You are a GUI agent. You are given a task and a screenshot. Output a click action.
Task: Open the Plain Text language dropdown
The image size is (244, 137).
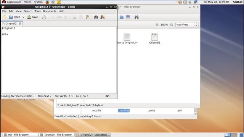point(45,96)
